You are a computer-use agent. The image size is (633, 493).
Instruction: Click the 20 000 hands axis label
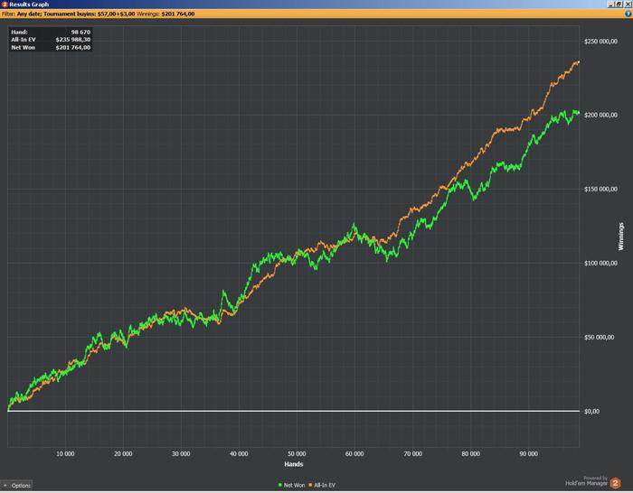tap(123, 454)
